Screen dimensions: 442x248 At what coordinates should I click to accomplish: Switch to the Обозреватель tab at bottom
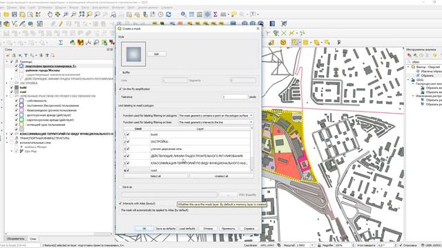click(x=15, y=239)
